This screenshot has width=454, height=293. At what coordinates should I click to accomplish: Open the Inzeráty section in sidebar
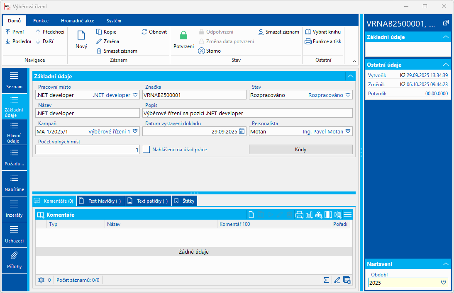click(14, 209)
